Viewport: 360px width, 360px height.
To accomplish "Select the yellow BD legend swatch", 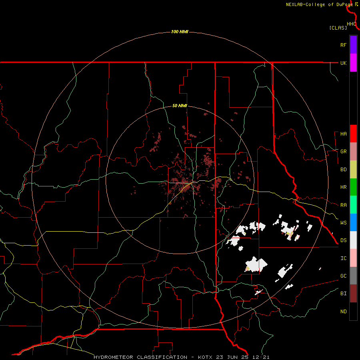I will pos(353,170).
